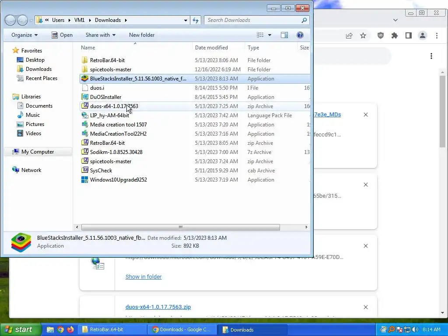Expand the address bar history dropdown
The image size is (448, 336).
[185, 20]
